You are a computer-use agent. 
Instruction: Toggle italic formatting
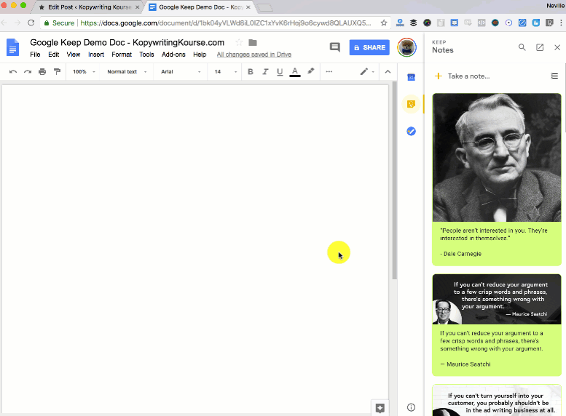tap(265, 72)
